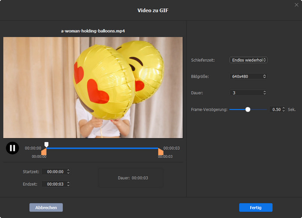
Task: Click the blue timeline track bar
Action: pos(104,148)
